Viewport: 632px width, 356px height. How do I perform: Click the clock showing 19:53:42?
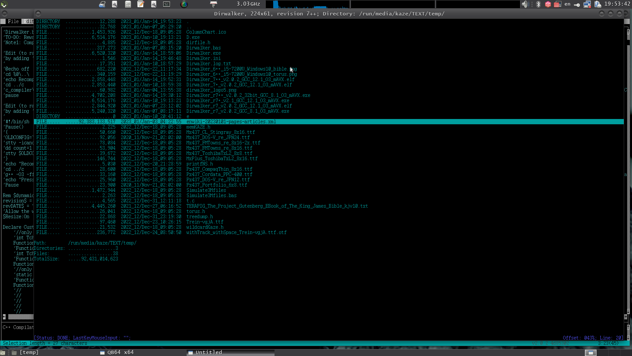tap(617, 4)
